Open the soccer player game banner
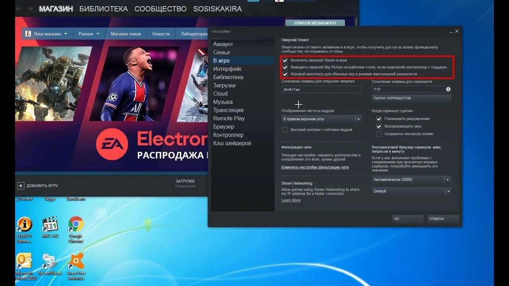The image size is (509, 286). (134, 83)
